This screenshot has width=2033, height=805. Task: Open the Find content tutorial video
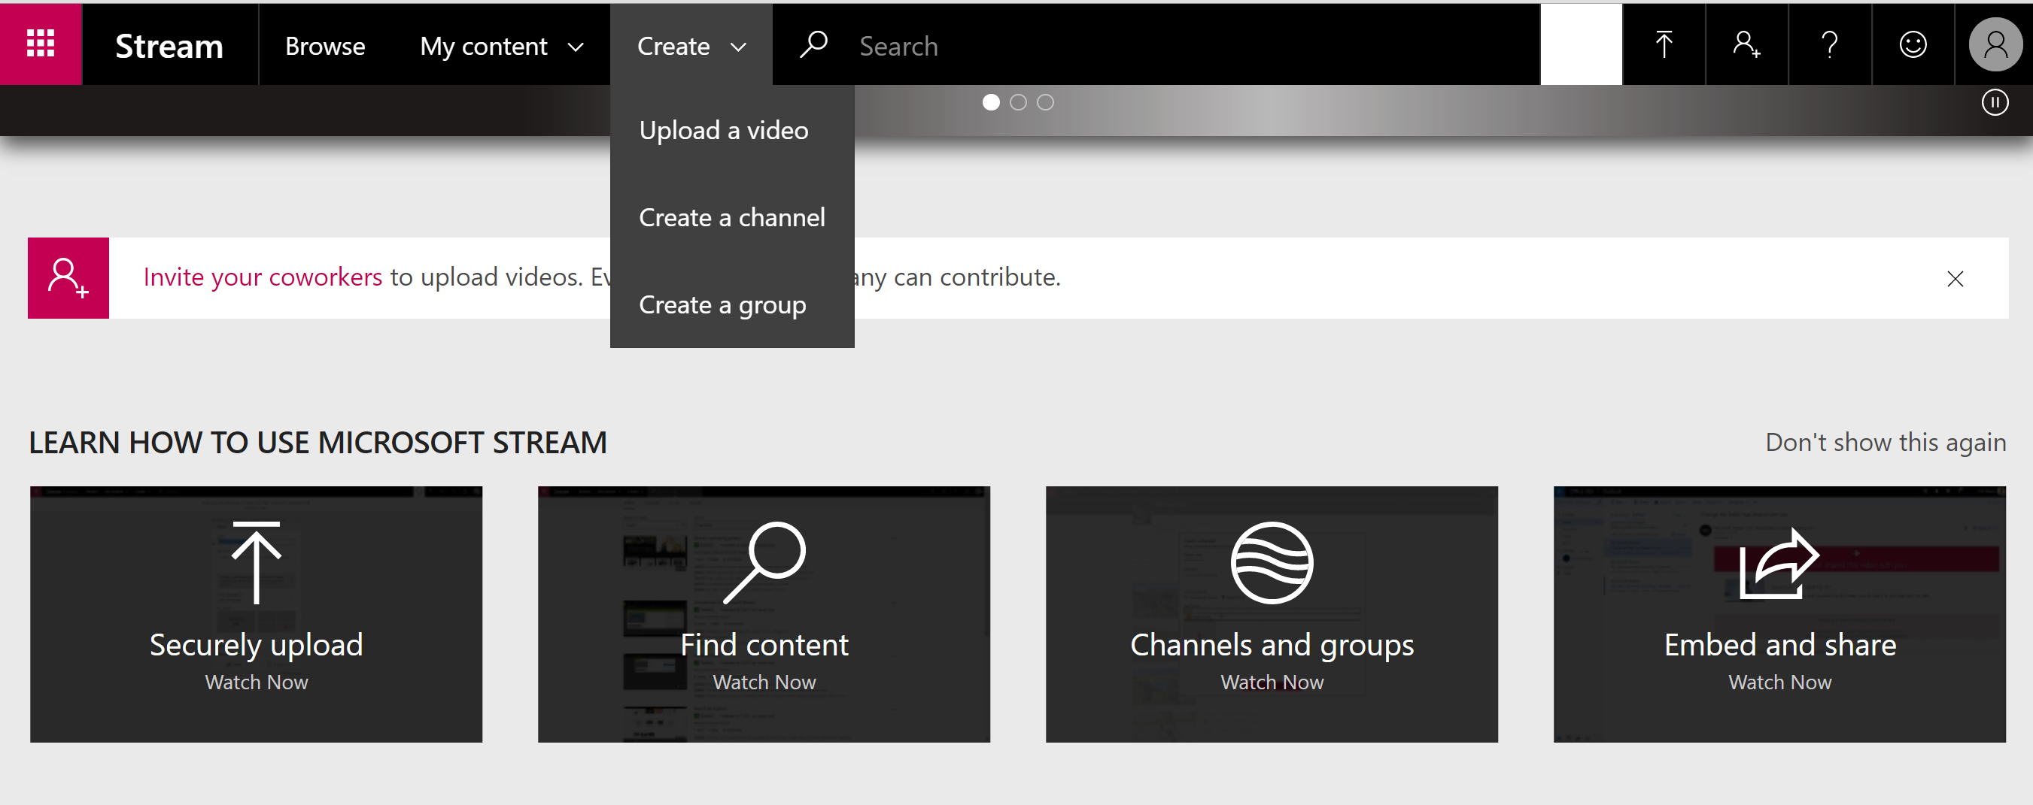(764, 614)
